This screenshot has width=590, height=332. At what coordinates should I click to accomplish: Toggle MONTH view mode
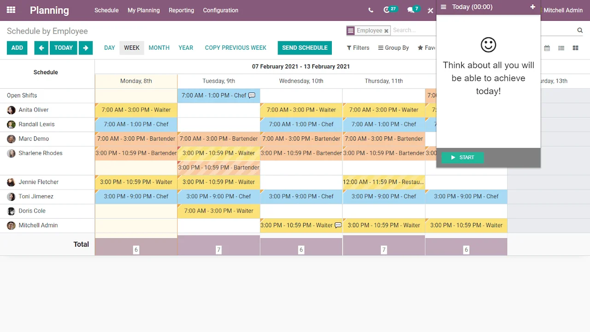click(159, 47)
